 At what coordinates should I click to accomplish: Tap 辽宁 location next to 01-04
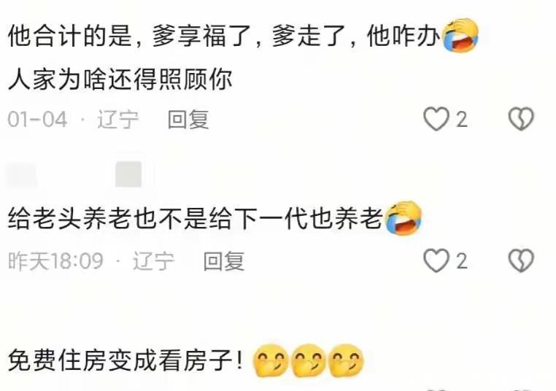point(118,119)
